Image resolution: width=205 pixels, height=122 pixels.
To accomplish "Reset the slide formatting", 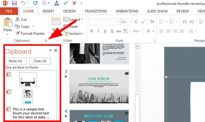I will tap(71, 26).
